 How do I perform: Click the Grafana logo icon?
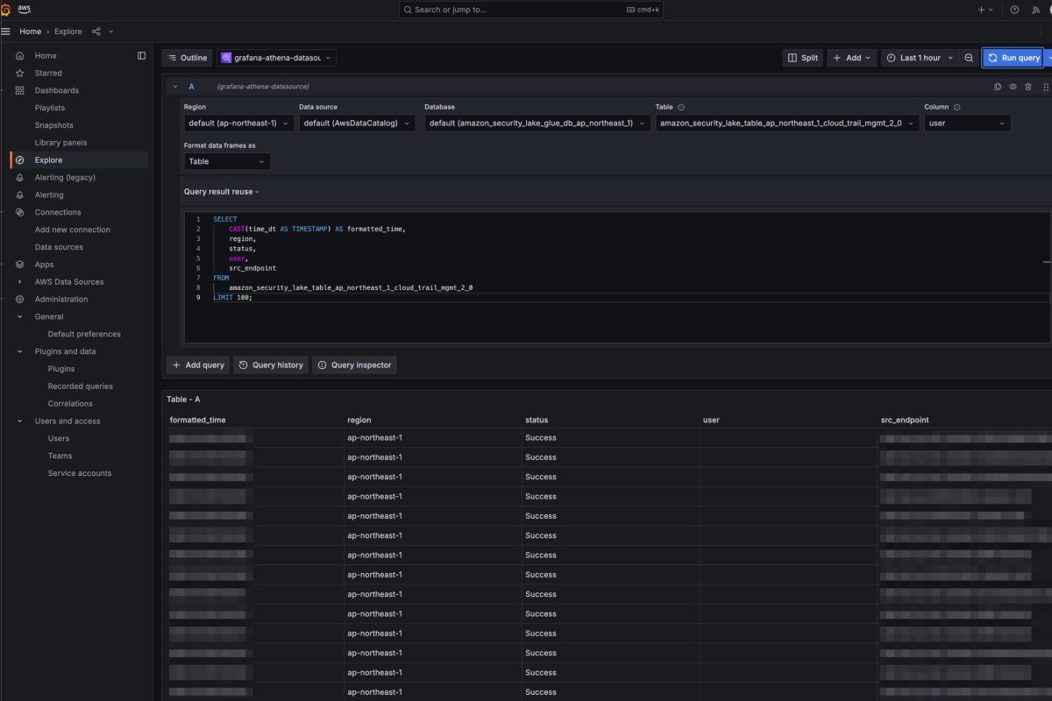pos(5,10)
